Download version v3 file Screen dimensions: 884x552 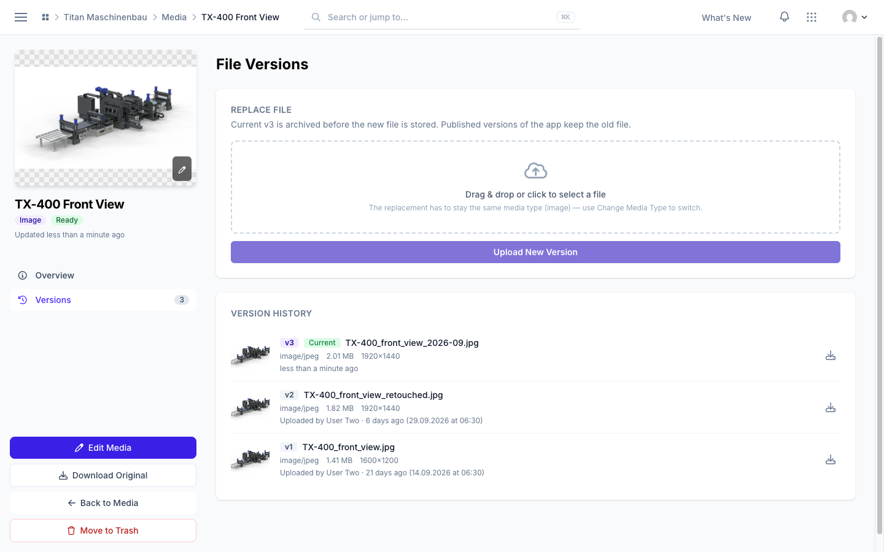[831, 356]
